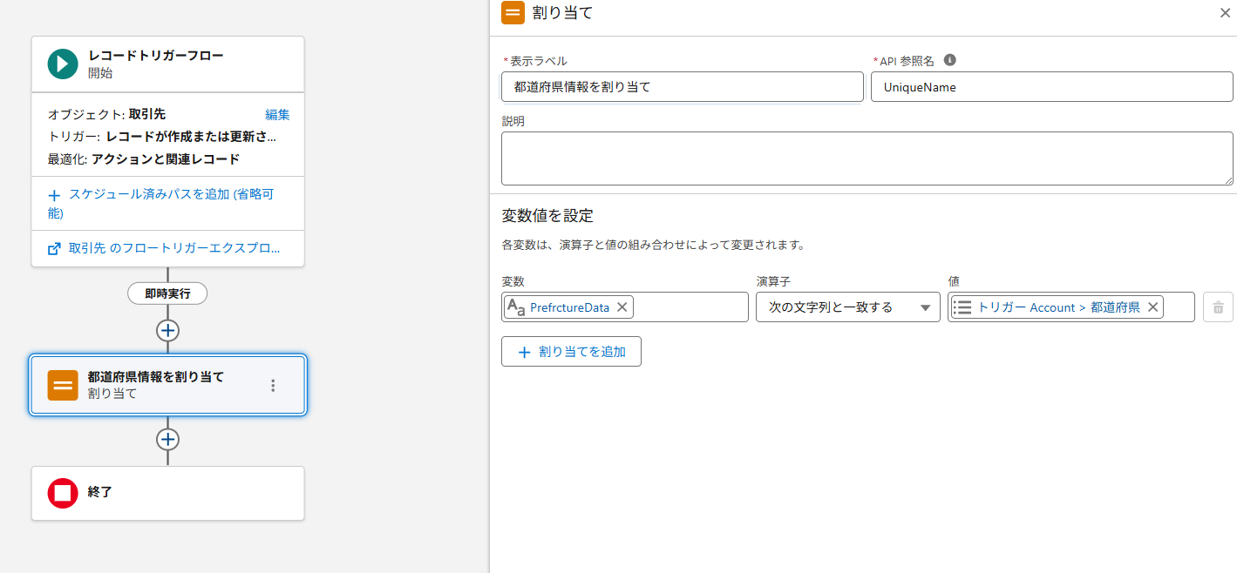1237x573 pixels.
Task: Click the 説明 description text area
Action: click(867, 158)
